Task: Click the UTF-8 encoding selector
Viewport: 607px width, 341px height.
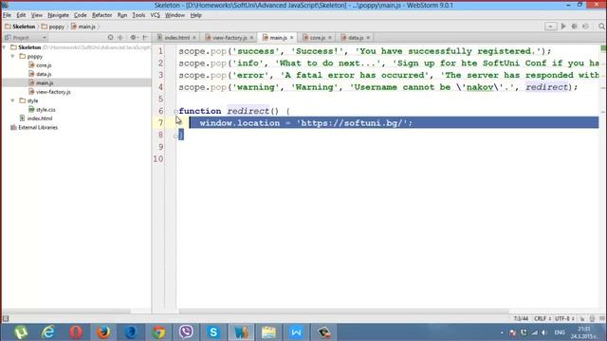Action: click(564, 318)
